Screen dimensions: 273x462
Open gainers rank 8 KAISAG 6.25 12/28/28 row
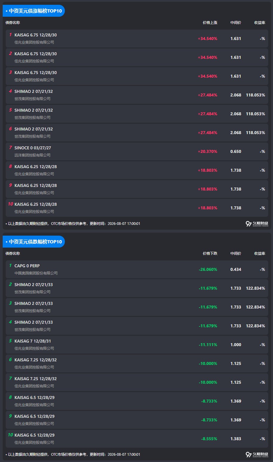(x=137, y=170)
